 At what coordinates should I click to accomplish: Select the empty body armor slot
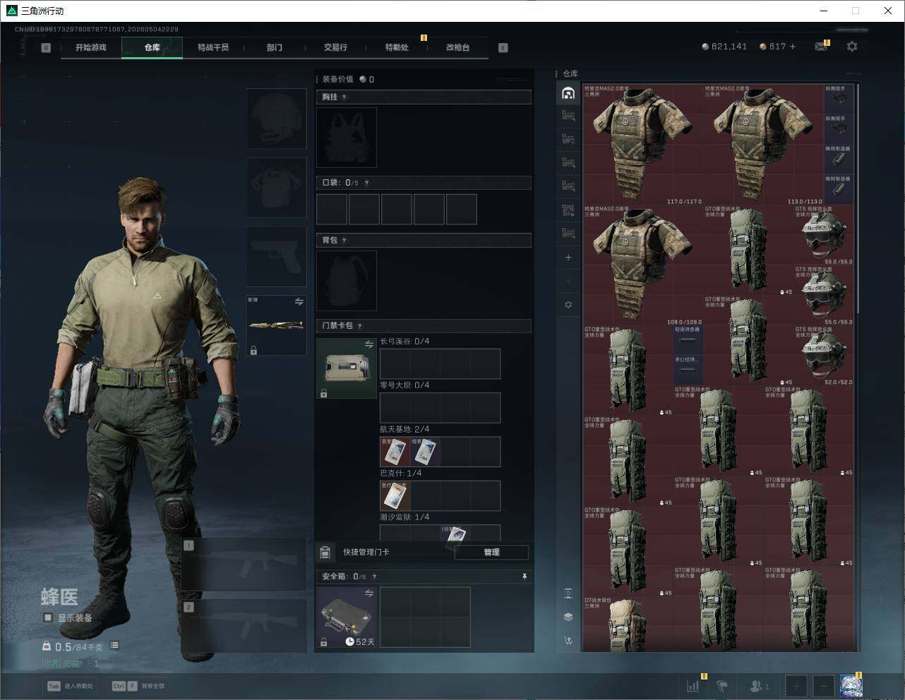click(x=277, y=188)
